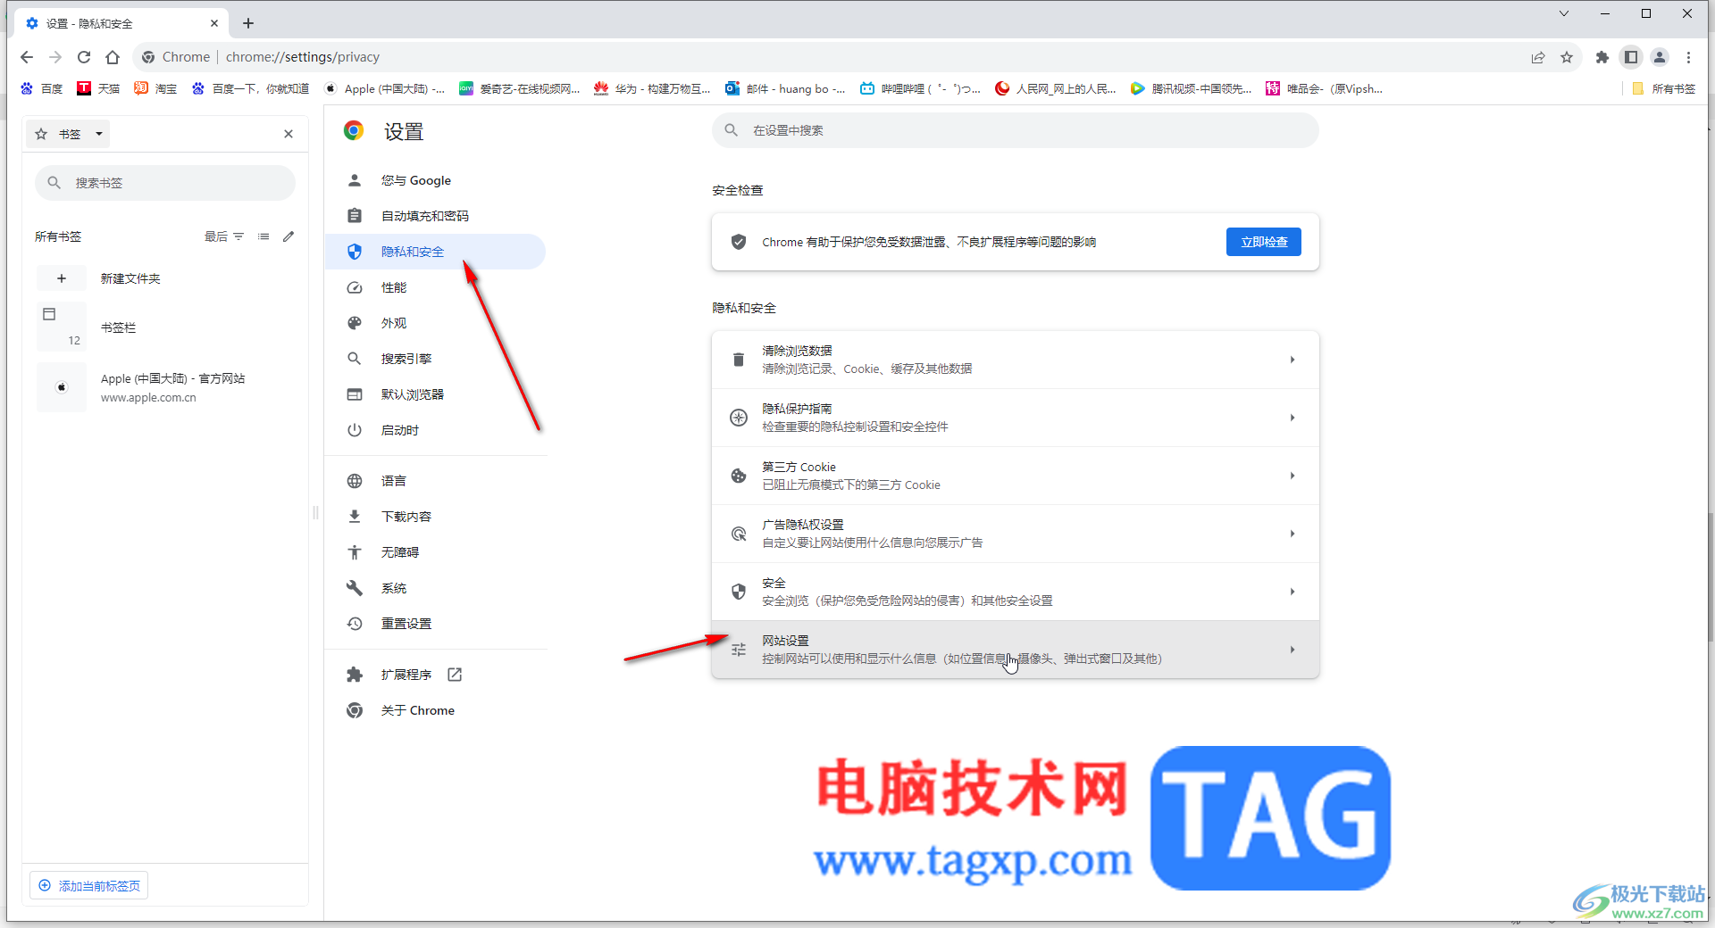Viewport: 1715px width, 928px height.
Task: Click the sliders icon beside 网站设置
Action: click(739, 650)
